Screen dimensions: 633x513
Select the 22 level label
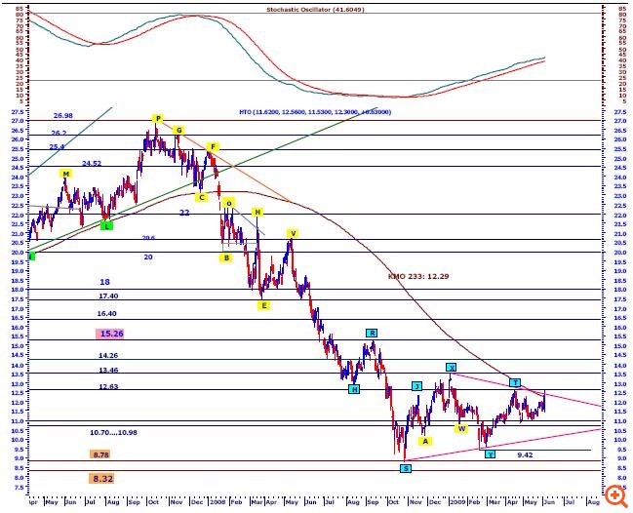tap(184, 213)
